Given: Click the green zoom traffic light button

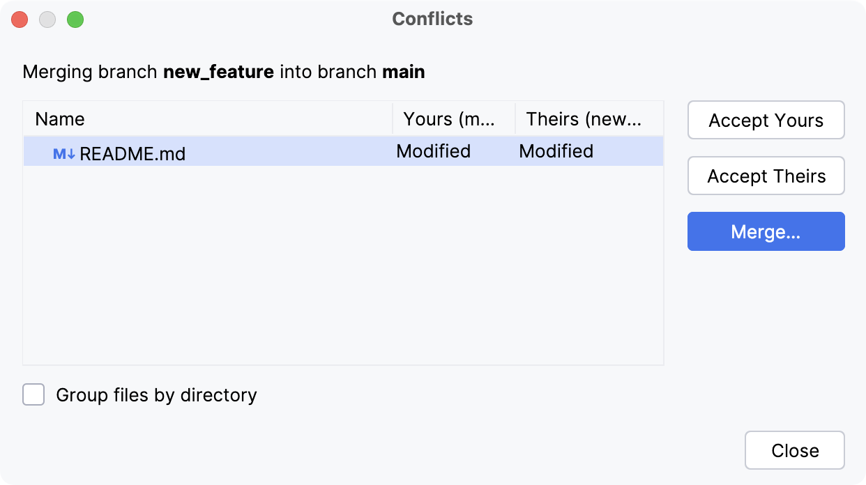Looking at the screenshot, I should [75, 20].
